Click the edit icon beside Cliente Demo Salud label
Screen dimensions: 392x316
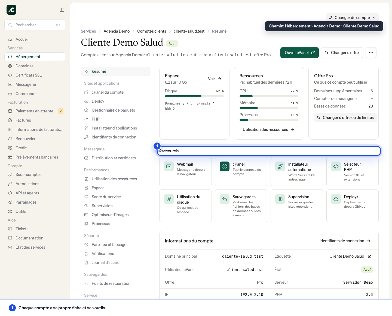(370, 256)
